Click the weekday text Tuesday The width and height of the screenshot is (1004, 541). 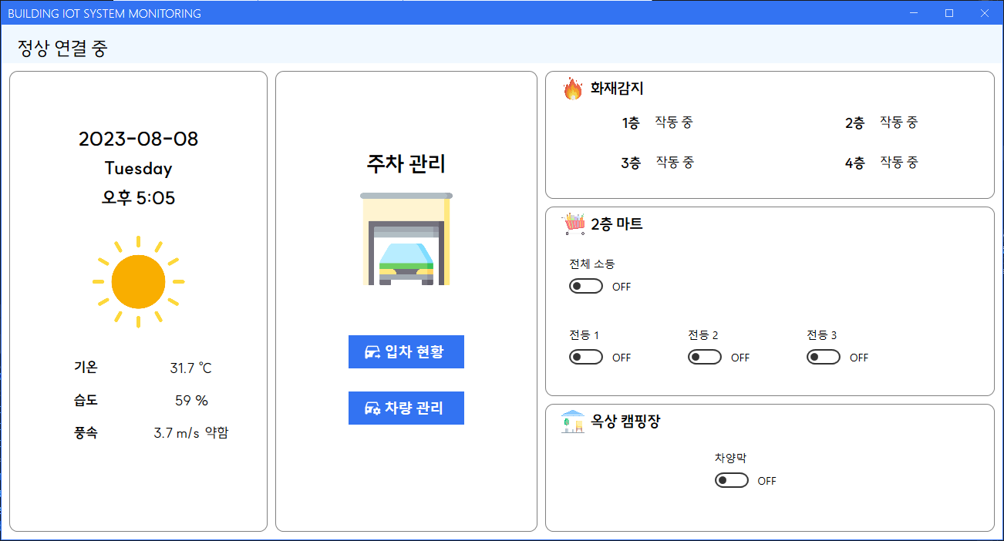[x=138, y=169]
